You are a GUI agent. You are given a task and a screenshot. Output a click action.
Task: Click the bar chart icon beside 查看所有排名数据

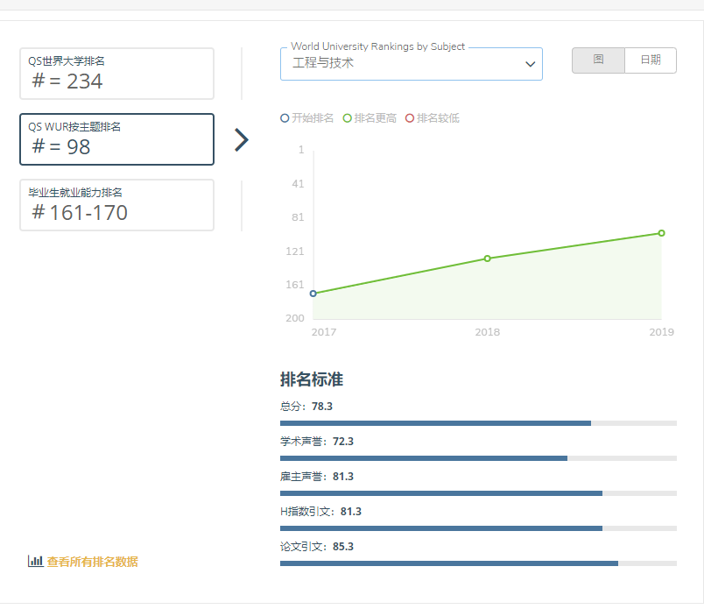pos(35,562)
